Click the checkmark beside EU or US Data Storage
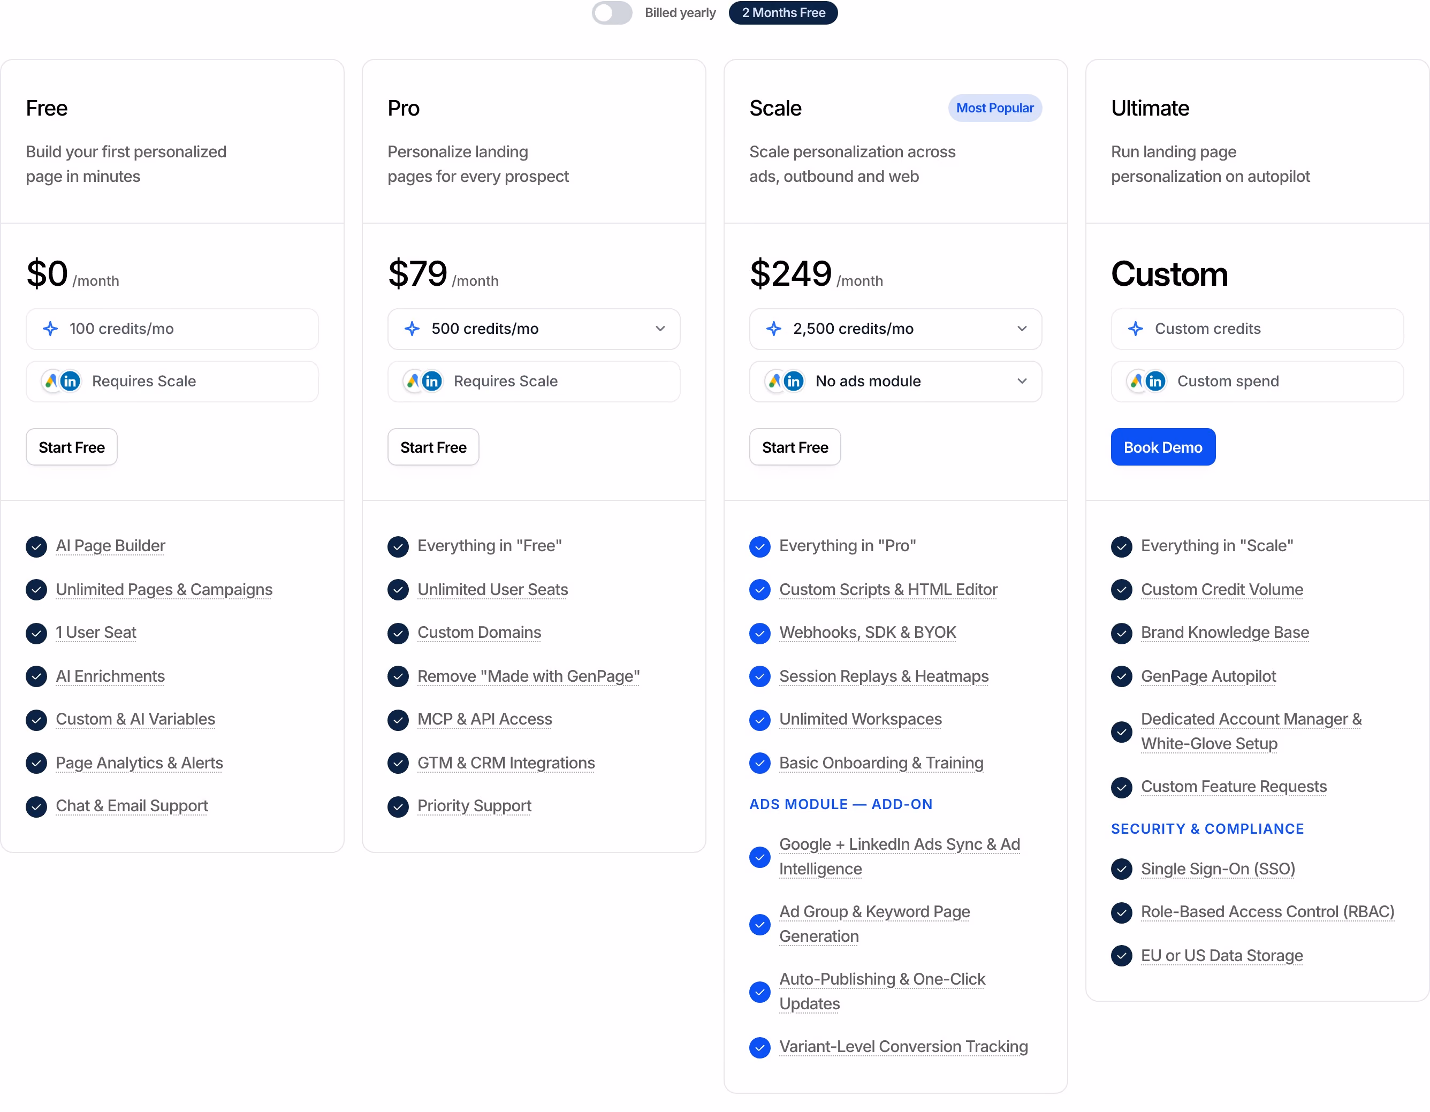The image size is (1430, 1112). [x=1121, y=956]
